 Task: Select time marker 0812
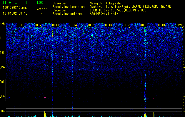pos(38,25)
